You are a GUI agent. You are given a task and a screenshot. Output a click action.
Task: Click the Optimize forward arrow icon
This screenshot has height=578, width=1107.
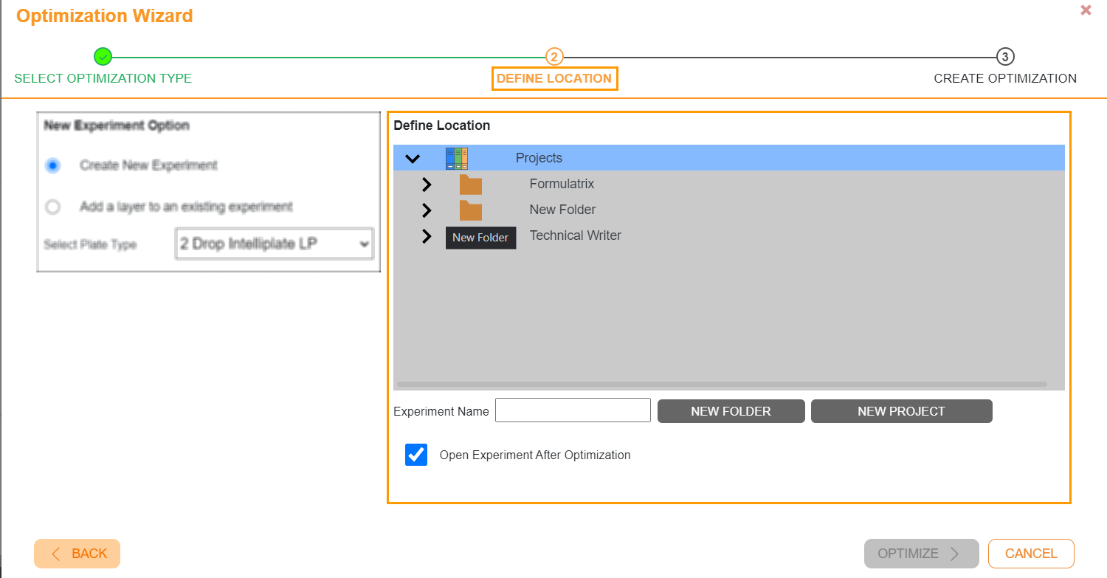point(956,553)
